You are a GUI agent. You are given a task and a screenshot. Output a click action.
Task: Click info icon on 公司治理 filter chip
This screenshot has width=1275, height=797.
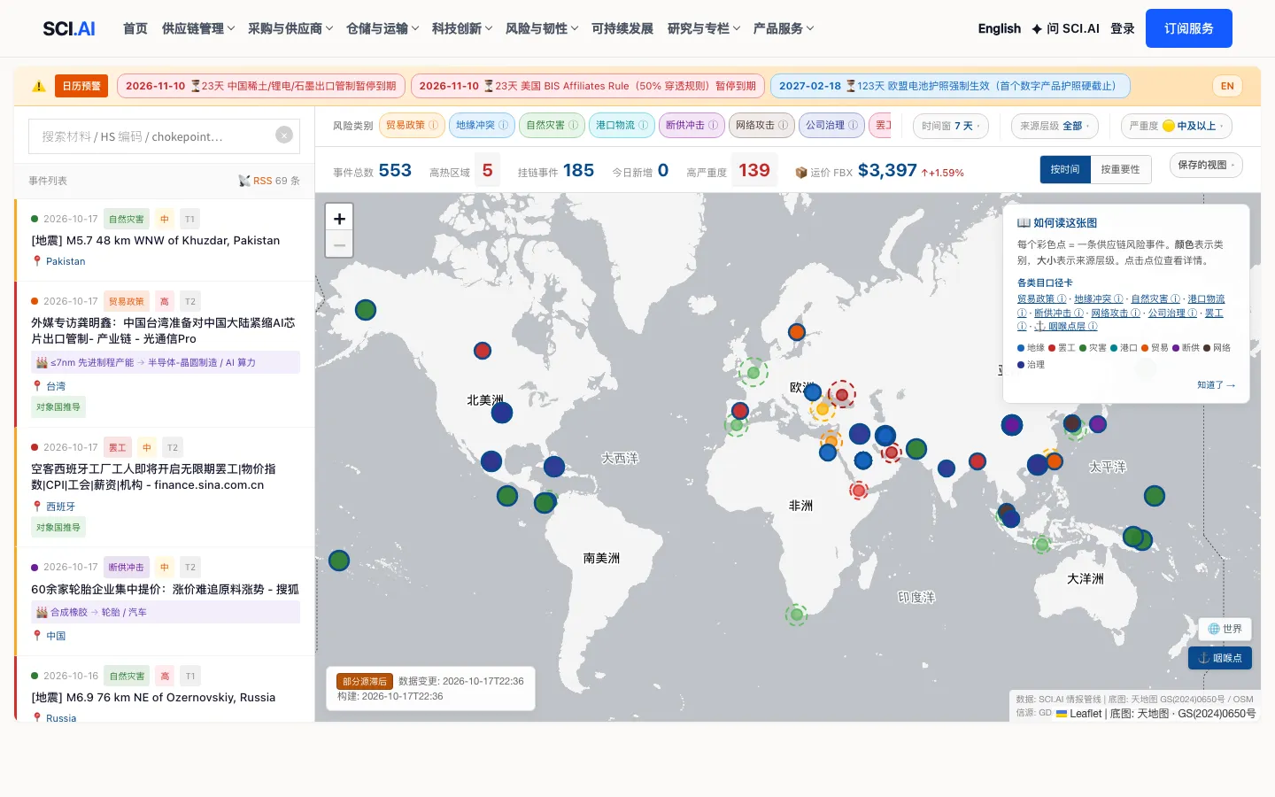click(854, 126)
